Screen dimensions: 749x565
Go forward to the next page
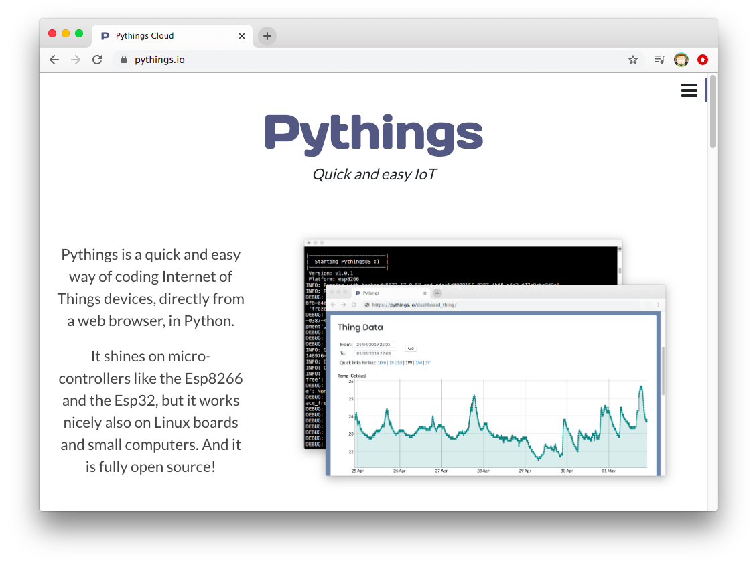tap(76, 60)
